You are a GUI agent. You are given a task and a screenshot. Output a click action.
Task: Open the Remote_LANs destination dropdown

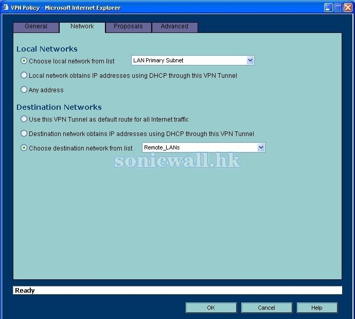[x=204, y=147]
